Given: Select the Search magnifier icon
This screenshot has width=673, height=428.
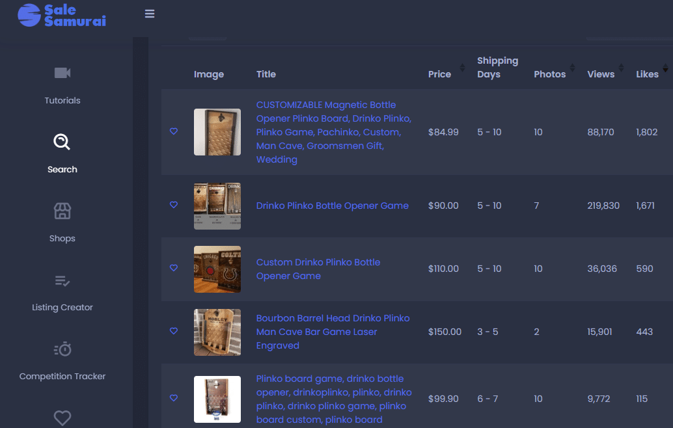Looking at the screenshot, I should tap(62, 142).
